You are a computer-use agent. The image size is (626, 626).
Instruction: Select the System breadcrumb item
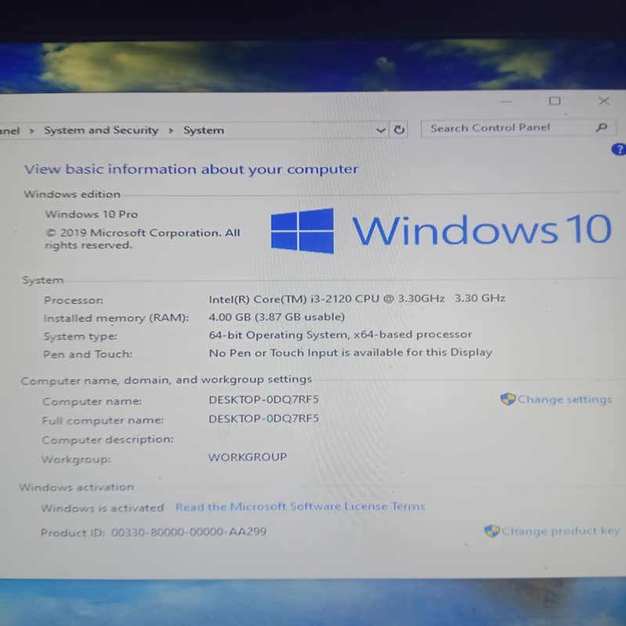click(x=204, y=130)
